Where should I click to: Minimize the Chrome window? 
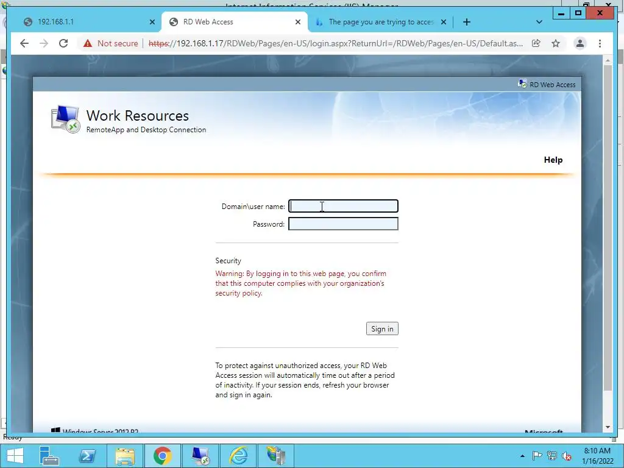(561, 13)
